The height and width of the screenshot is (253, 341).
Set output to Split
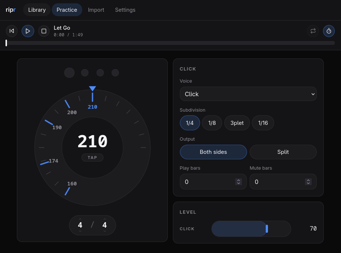click(x=283, y=152)
